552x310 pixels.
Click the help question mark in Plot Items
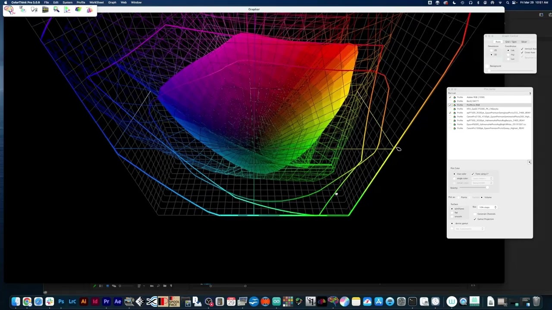click(x=530, y=93)
